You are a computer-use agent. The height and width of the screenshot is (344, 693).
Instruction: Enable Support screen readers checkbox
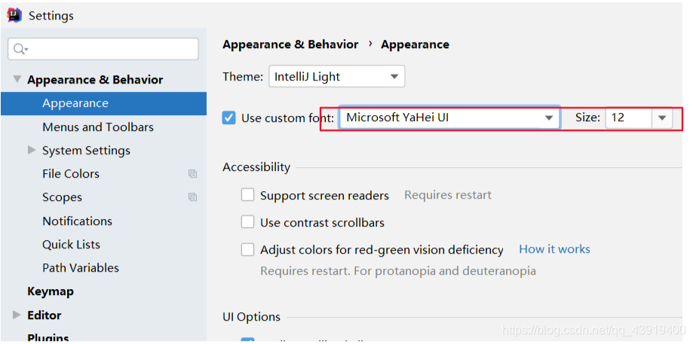point(247,195)
